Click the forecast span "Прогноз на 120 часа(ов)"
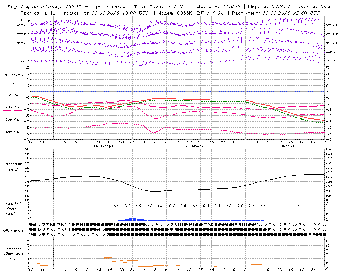The width and height of the screenshot is (340, 272). point(51,13)
